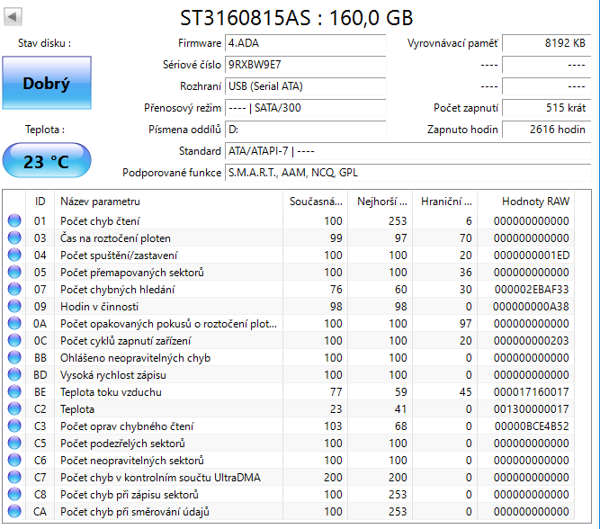Viewport: 600px width, 529px height.
Task: Click the status icon for ID C7 row
Action: click(x=14, y=478)
